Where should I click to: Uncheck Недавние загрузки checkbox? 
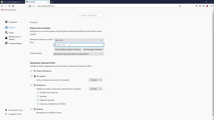click(38, 100)
